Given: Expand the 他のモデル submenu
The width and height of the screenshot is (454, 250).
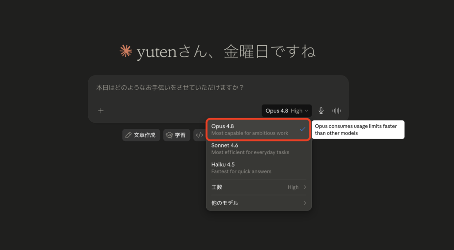Looking at the screenshot, I should (x=258, y=203).
